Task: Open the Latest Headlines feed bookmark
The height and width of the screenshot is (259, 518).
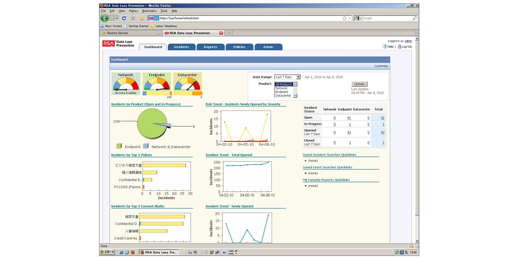Action: [164, 26]
